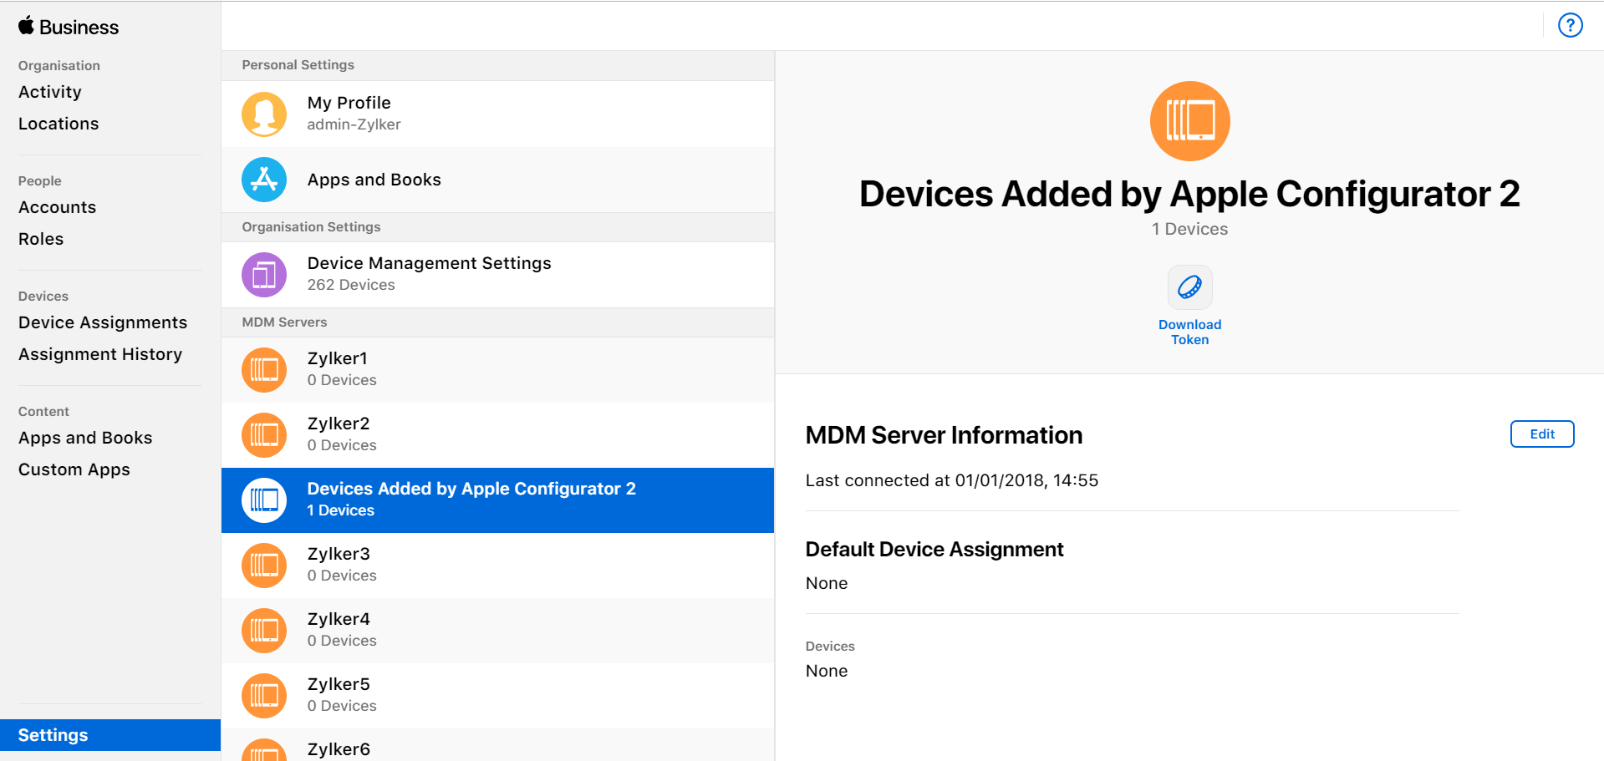
Task: Click the Zylker1 MDM server icon
Action: pyautogui.click(x=264, y=369)
